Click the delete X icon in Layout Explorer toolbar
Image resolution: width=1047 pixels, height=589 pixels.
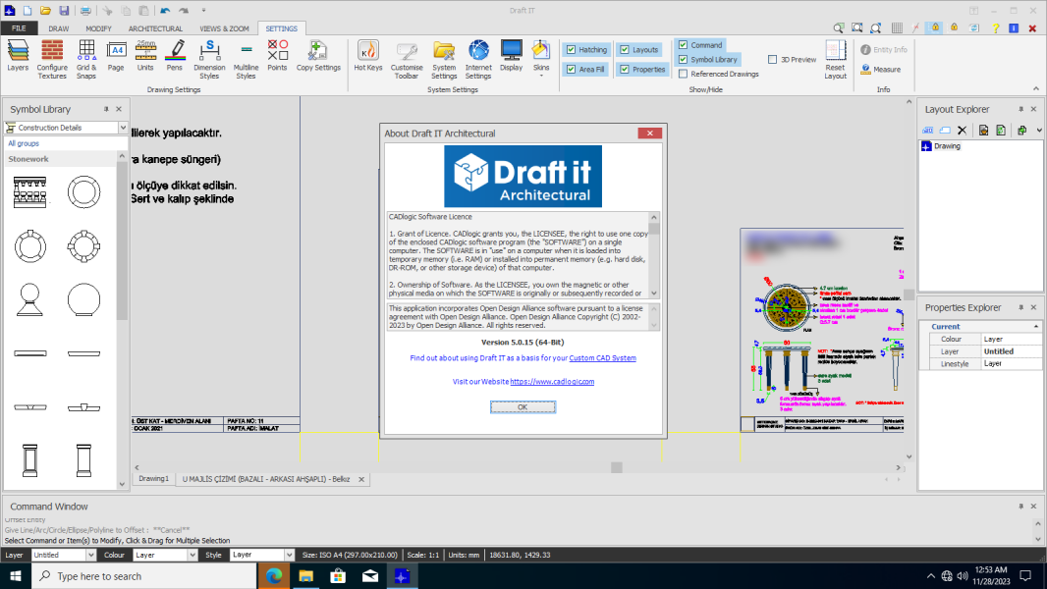963,131
